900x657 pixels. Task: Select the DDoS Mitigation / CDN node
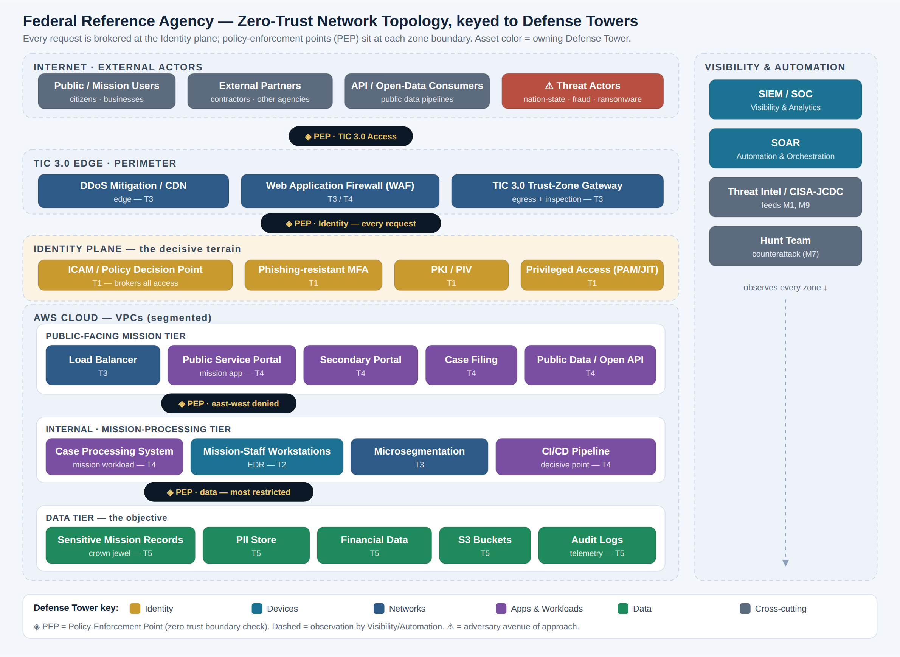pos(133,191)
